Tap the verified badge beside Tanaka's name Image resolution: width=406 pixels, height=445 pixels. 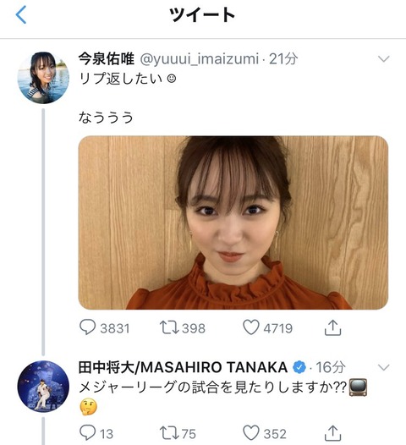tap(299, 367)
